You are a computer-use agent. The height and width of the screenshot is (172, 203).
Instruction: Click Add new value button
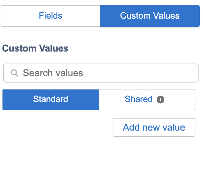point(154,127)
